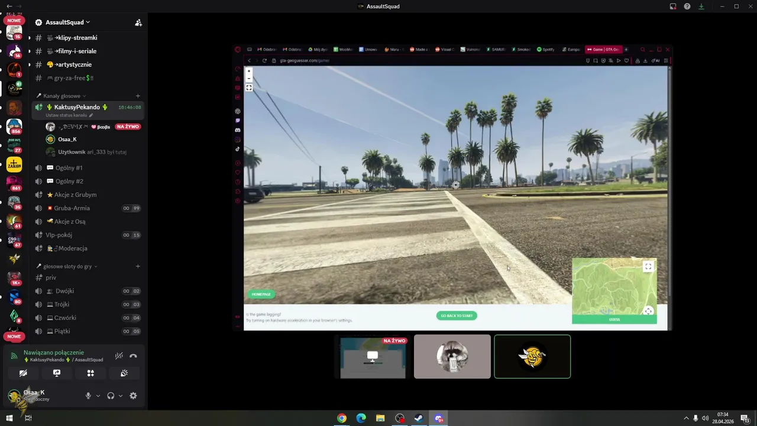Join Ogólny #1 voice channel
757x426 pixels.
coord(88,168)
